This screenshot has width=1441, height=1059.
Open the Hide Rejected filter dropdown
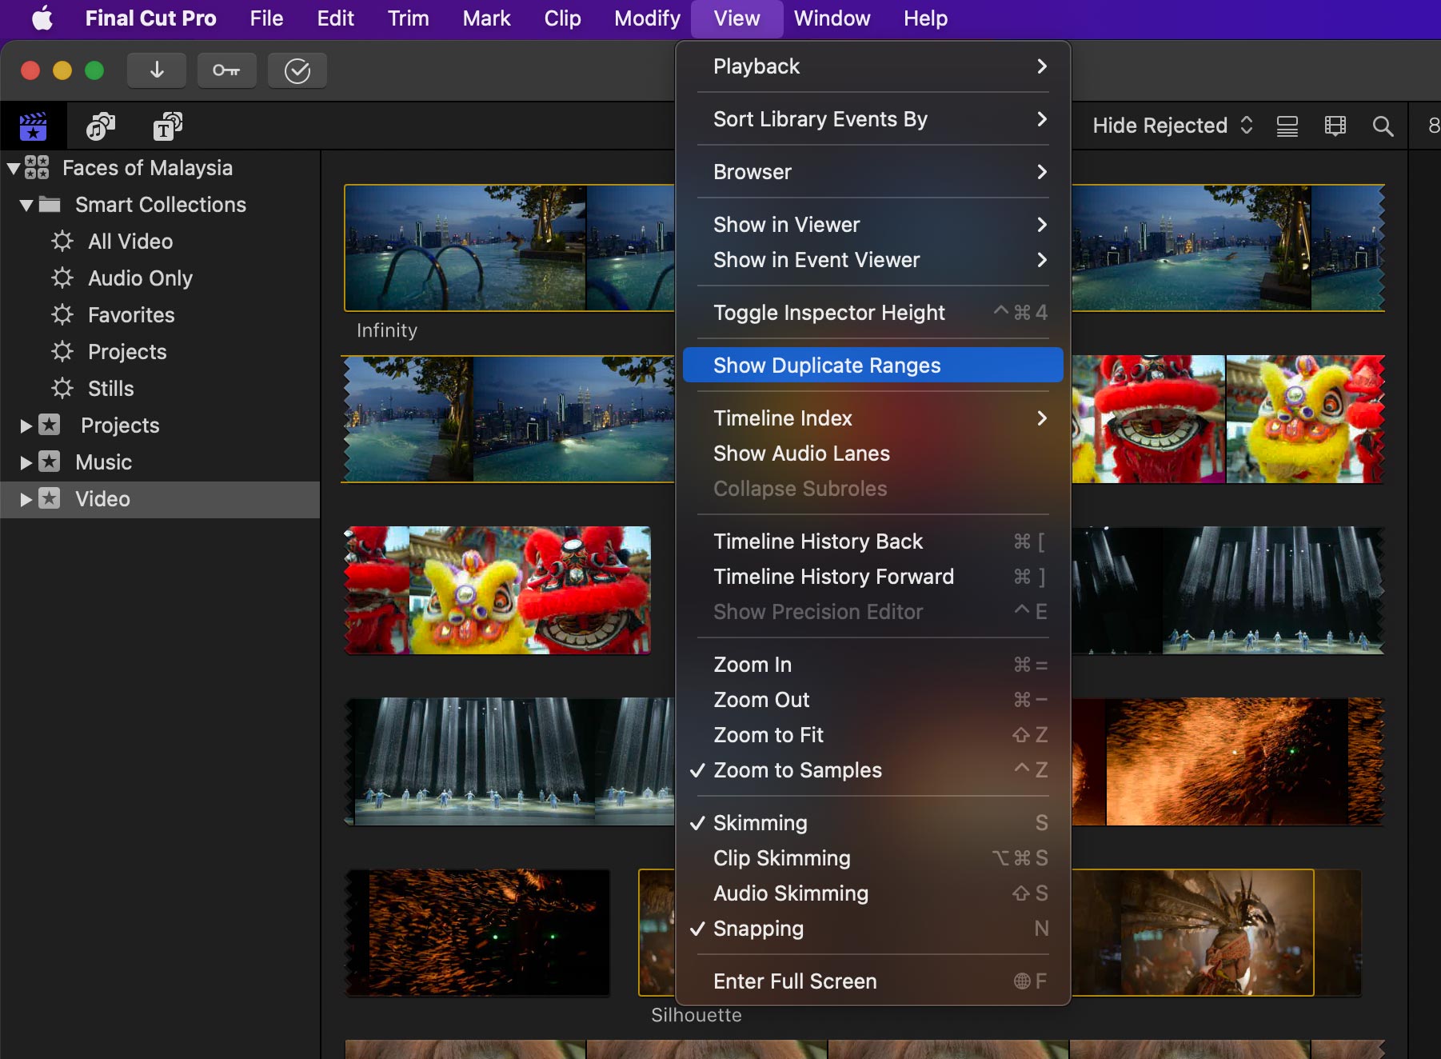click(1172, 126)
